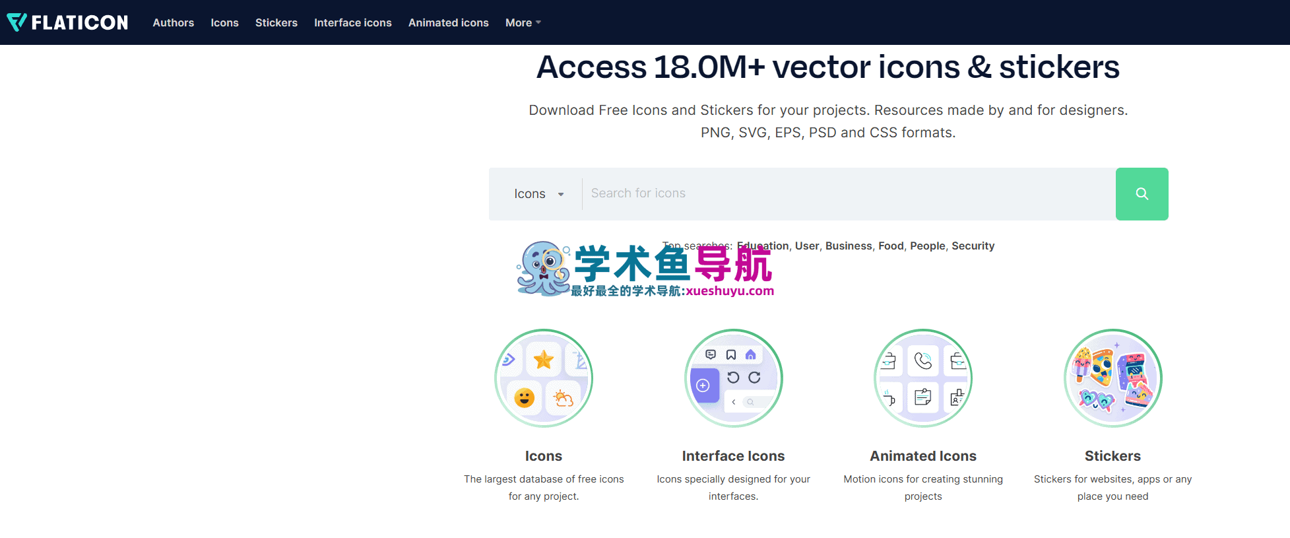Viewport: 1290px width, 538px height.
Task: Click "Stickers for websites, apps or any" text
Action: [1113, 479]
